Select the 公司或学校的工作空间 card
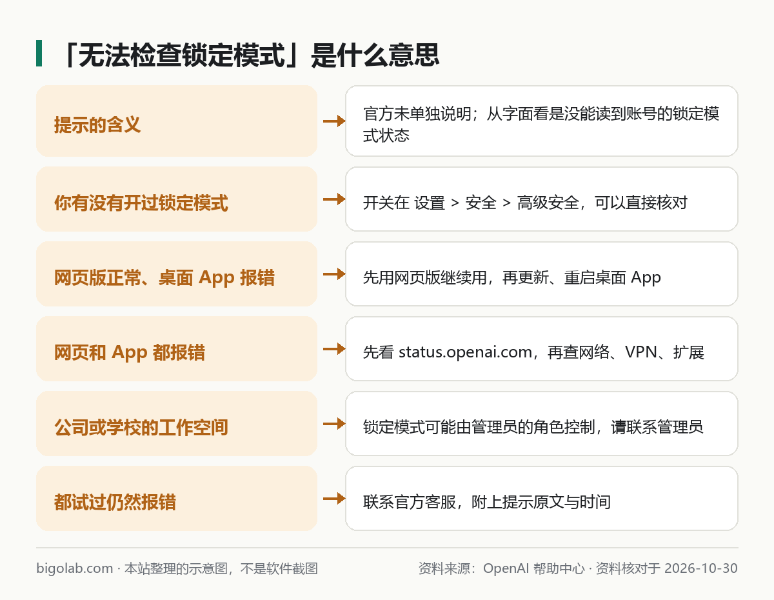Viewport: 774px width, 600px height. (177, 424)
